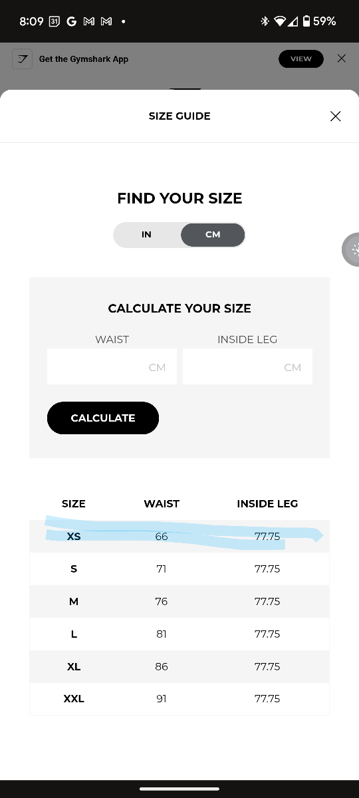Select the XS size row
The width and height of the screenshot is (359, 798).
pos(179,536)
